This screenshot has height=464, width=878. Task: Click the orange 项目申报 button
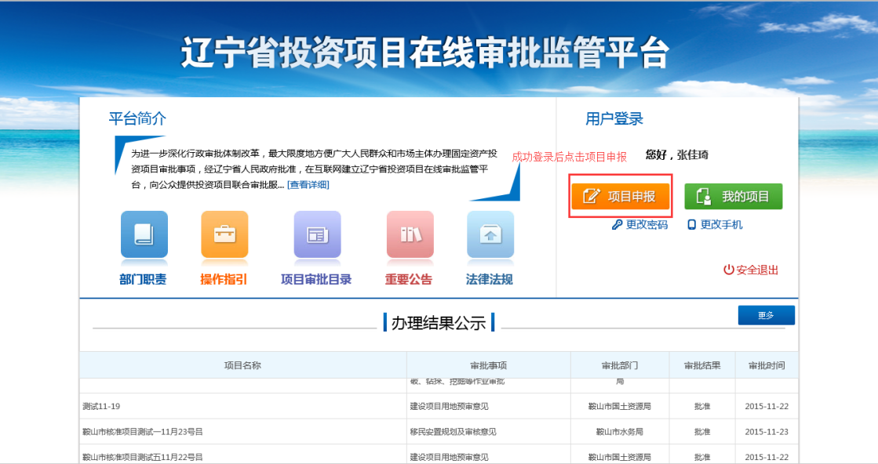[x=620, y=197]
